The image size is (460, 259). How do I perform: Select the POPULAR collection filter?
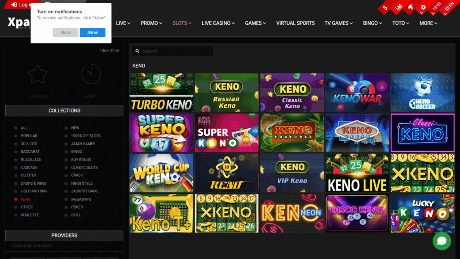(x=29, y=136)
